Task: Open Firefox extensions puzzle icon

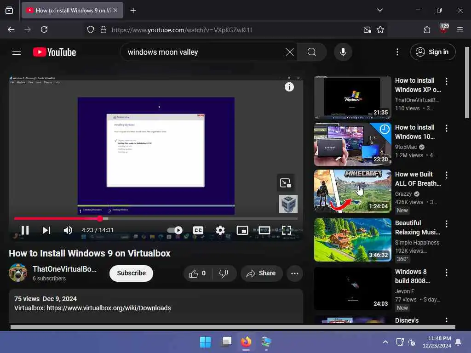Action: click(427, 29)
